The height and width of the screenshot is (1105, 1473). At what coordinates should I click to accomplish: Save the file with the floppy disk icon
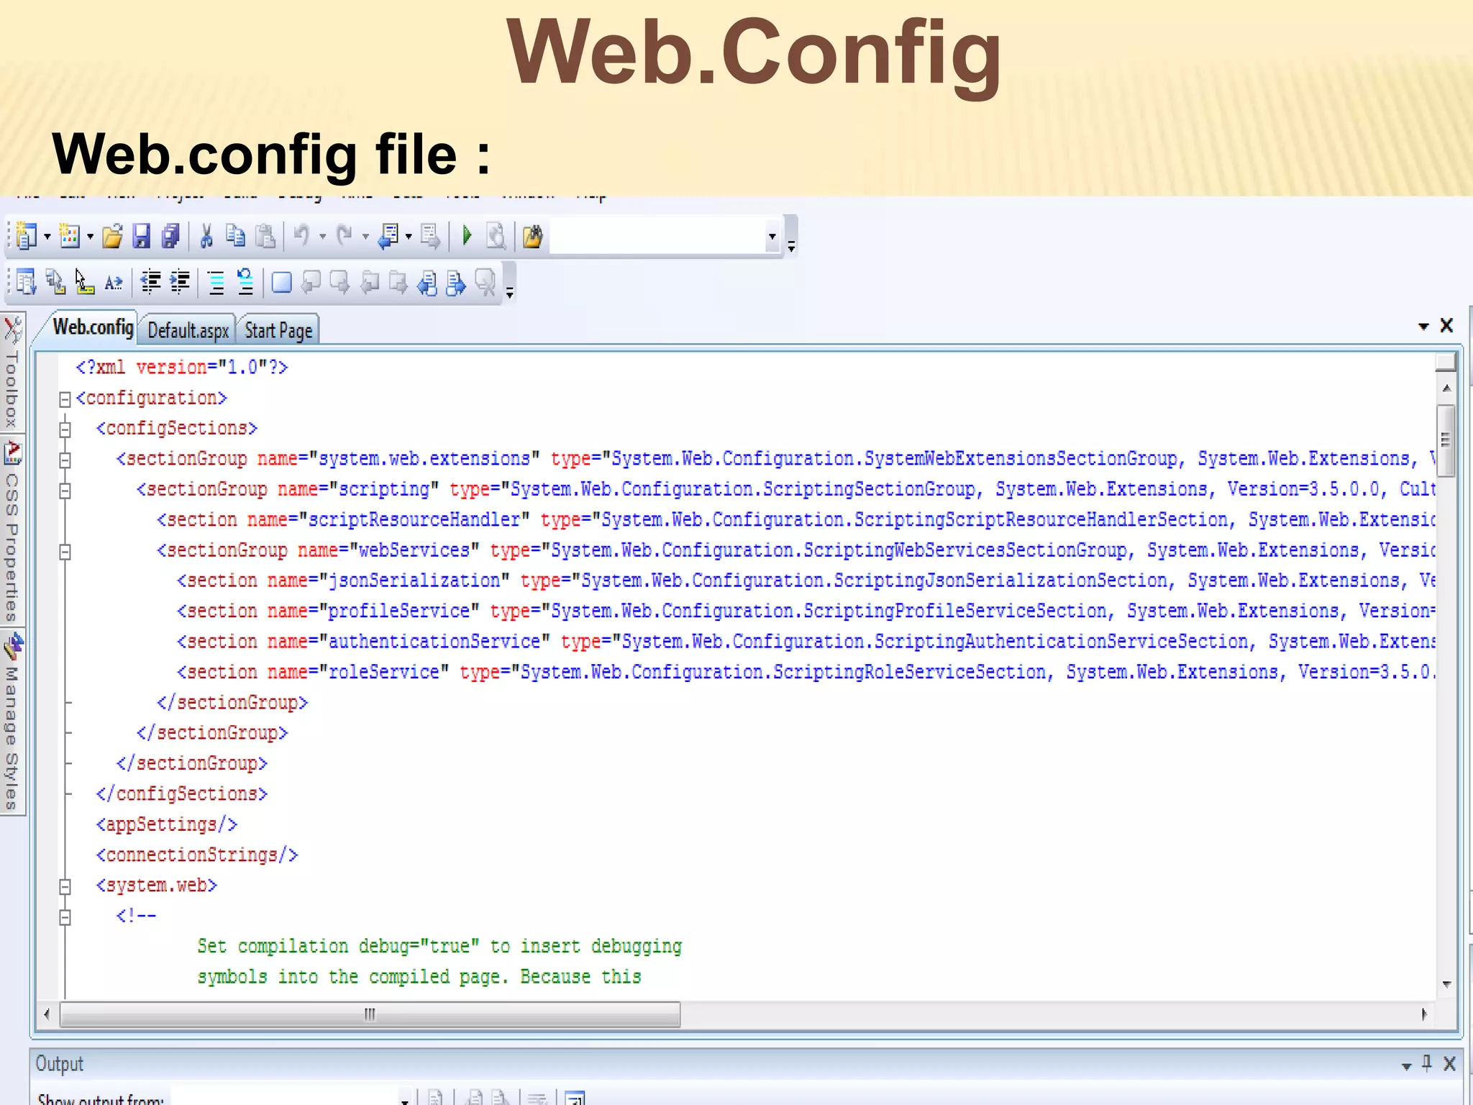pyautogui.click(x=142, y=236)
